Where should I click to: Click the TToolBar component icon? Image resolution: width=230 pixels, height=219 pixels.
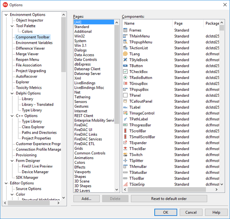pyautogui.click(x=125, y=178)
